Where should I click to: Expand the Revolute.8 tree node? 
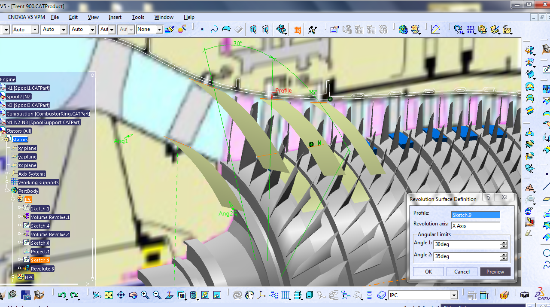(19, 268)
